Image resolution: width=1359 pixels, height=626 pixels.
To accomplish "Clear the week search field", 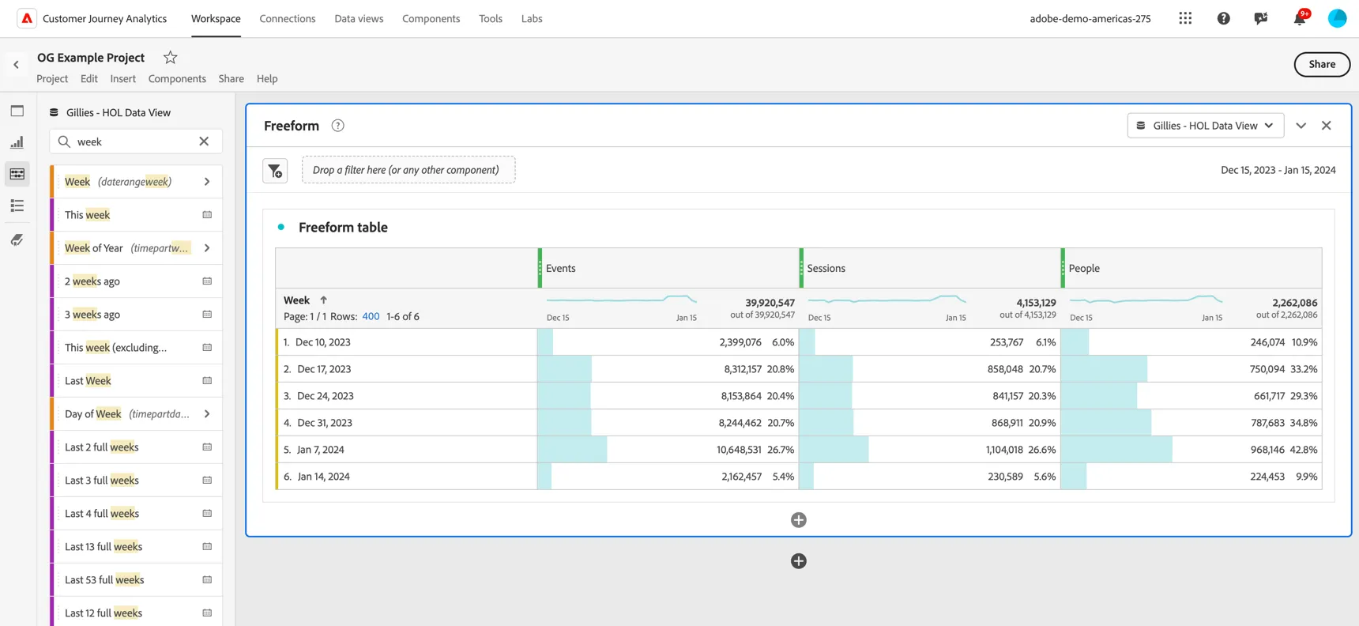I will (204, 141).
